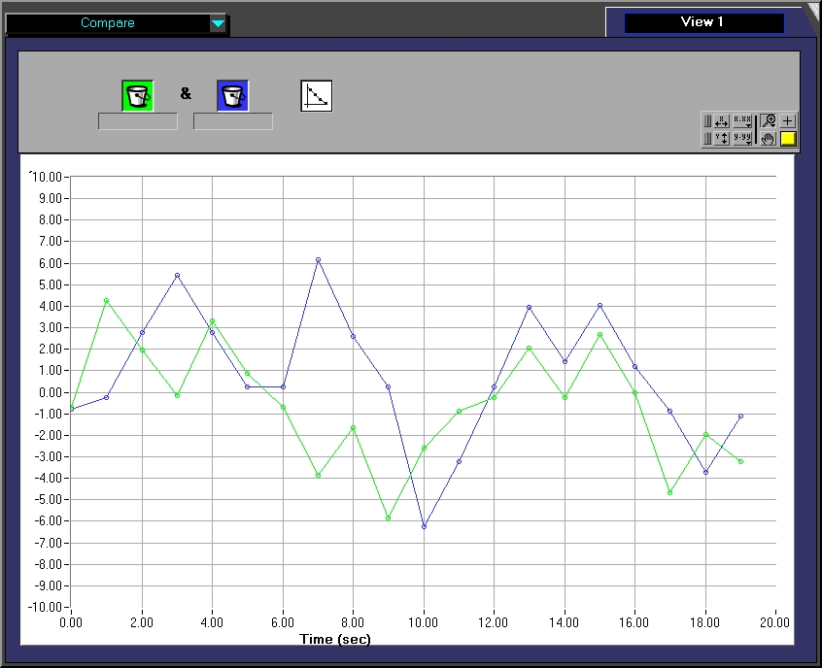
Task: Open the x.xx X-axis format dropdown
Action: coord(742,121)
